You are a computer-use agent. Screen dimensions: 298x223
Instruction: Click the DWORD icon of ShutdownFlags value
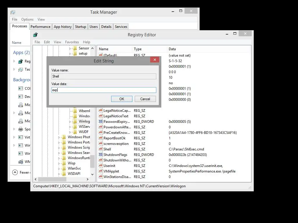[100, 154]
